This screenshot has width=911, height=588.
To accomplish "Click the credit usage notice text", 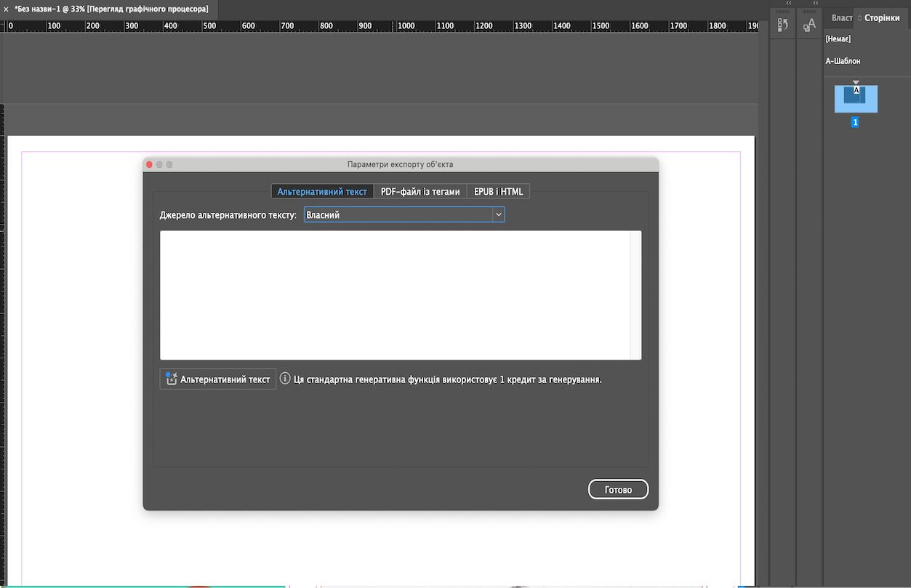I will [448, 379].
